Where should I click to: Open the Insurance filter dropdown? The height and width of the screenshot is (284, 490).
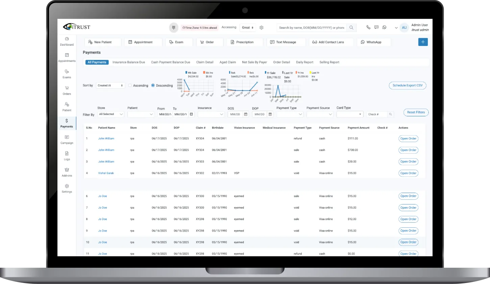211,114
